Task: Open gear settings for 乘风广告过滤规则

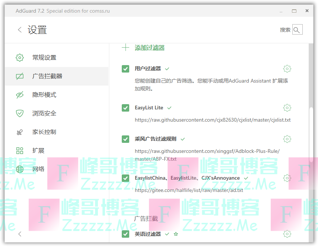Action: click(x=287, y=139)
